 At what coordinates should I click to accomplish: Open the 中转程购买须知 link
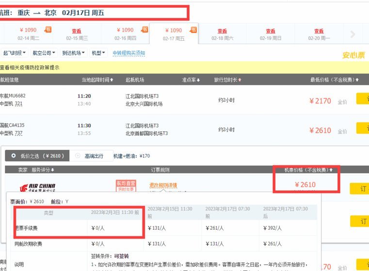128,53
